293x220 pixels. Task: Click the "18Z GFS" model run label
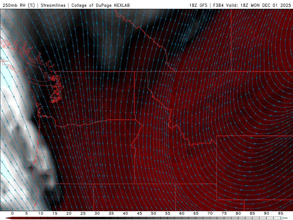point(198,5)
